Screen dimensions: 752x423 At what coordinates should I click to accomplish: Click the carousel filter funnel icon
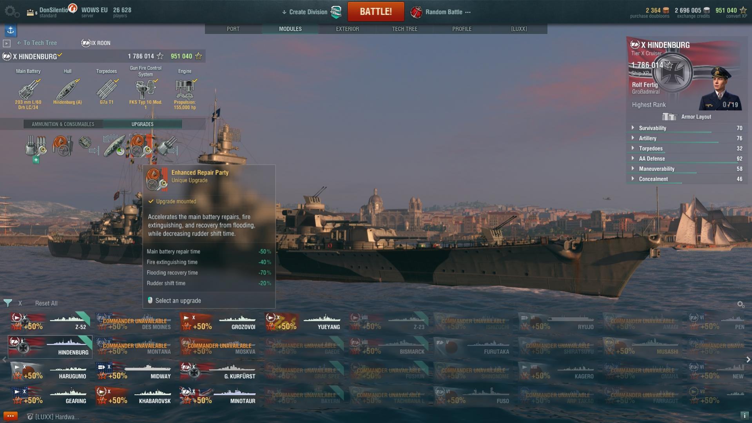(8, 303)
